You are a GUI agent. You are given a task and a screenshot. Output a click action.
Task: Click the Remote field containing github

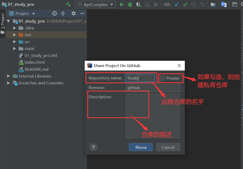tap(153, 88)
